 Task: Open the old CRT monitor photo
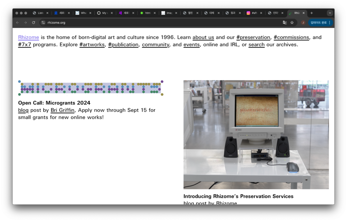(x=256, y=134)
